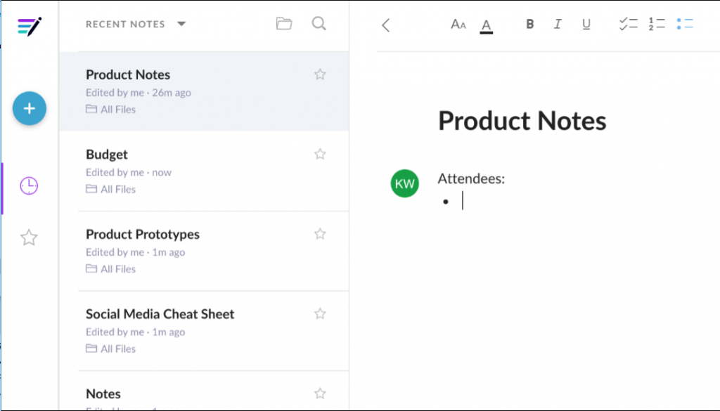
Task: Star the Budget note
Action: tap(320, 154)
